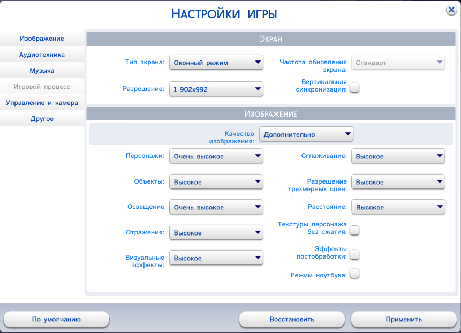The image size is (461, 333).
Task: Open the Изображение settings tab
Action: 42,38
